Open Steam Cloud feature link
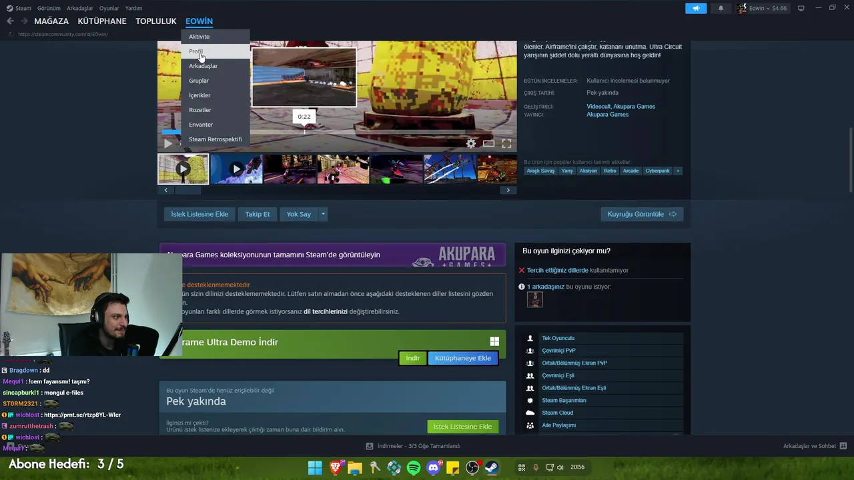This screenshot has height=480, width=854. pyautogui.click(x=557, y=413)
